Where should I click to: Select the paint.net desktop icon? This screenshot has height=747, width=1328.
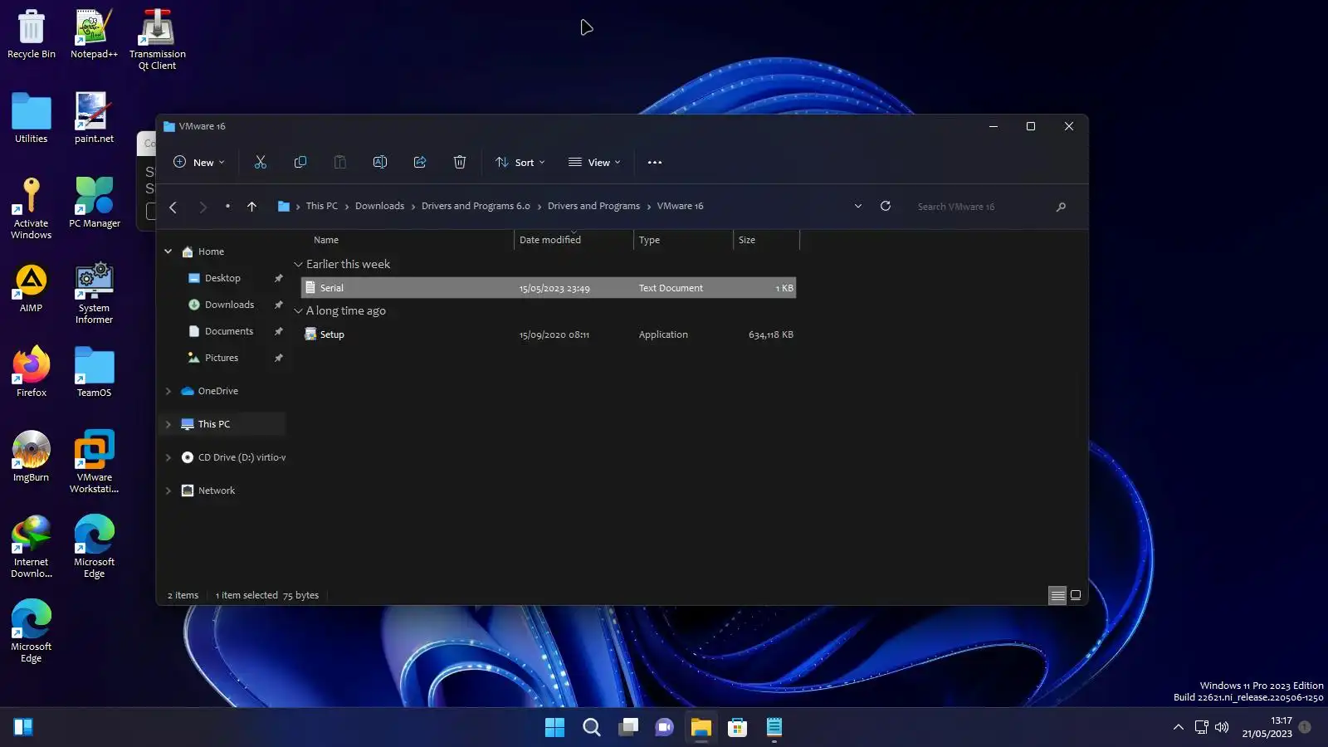[x=94, y=119]
